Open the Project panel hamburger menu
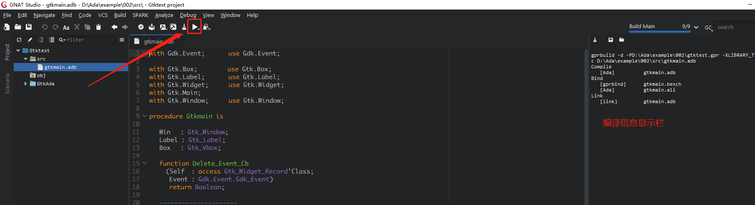 [122, 40]
